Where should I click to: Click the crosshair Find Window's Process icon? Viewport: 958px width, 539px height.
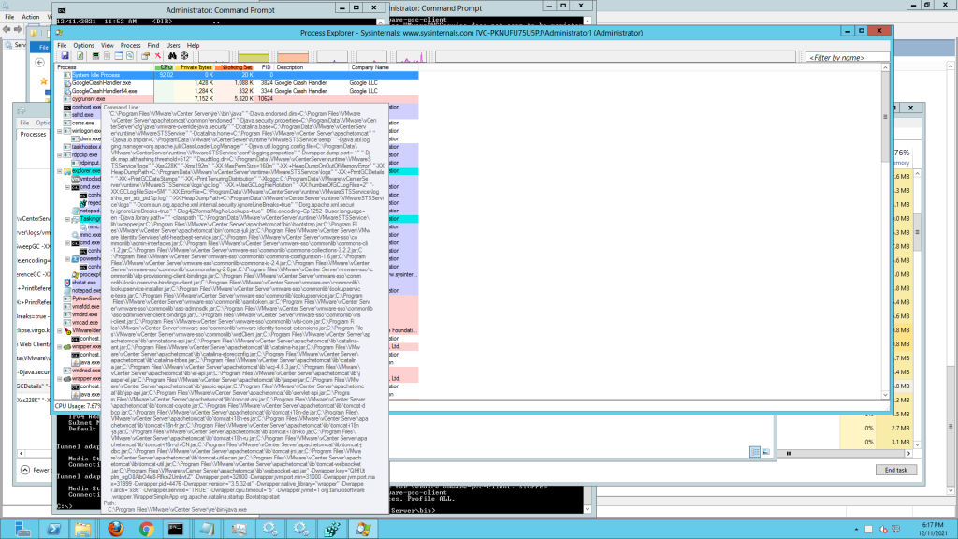tap(184, 56)
